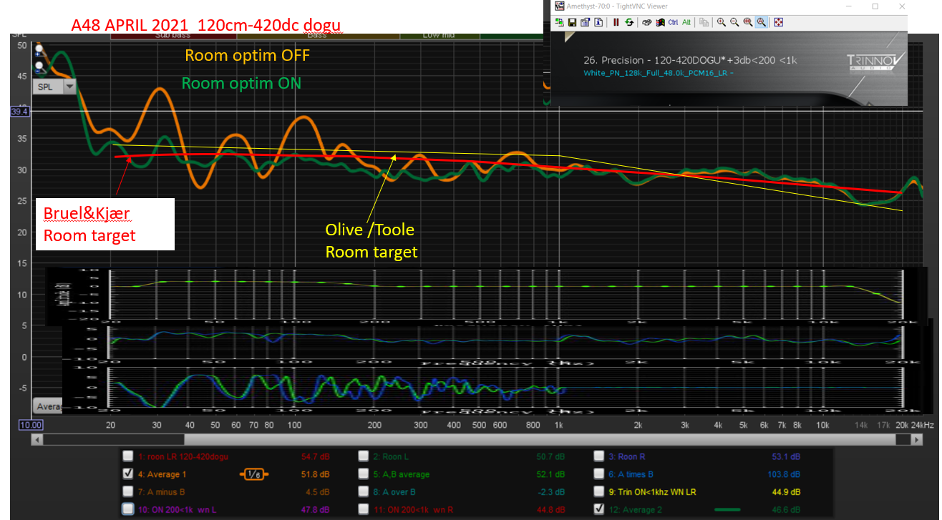Send Ctrl+Alt+Del icon in TightVNC toolbar

pos(646,22)
